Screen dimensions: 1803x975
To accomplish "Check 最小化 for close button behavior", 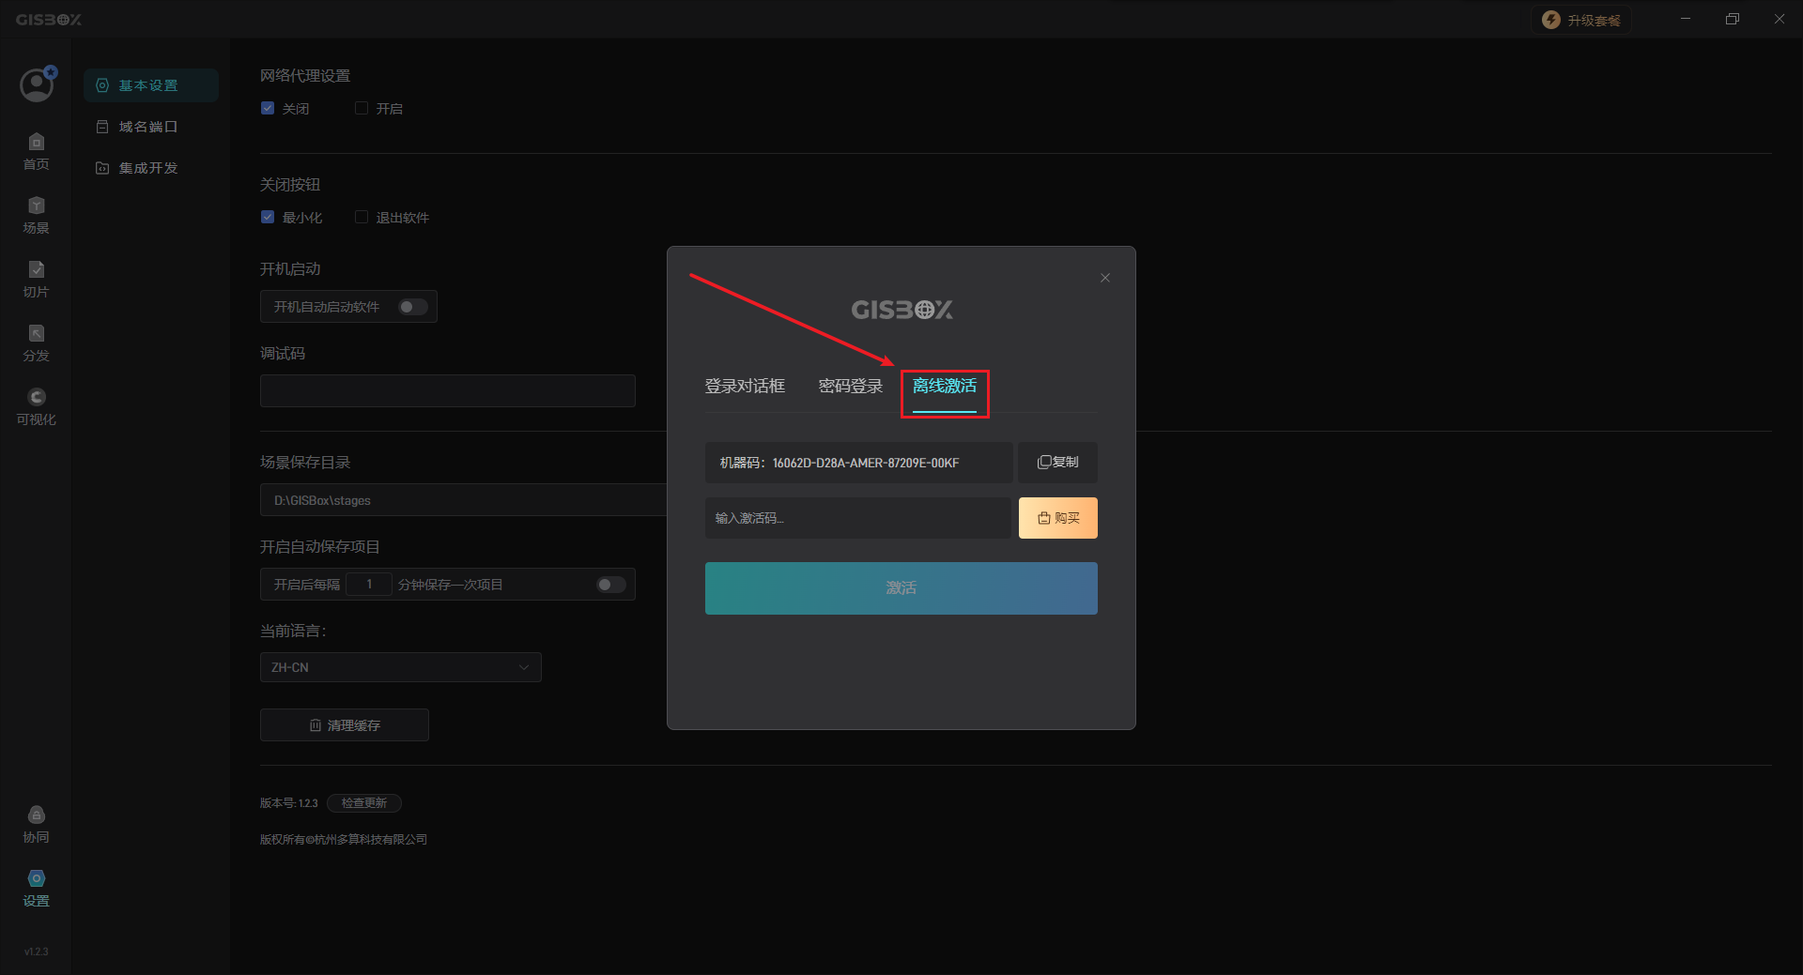I will (x=268, y=217).
